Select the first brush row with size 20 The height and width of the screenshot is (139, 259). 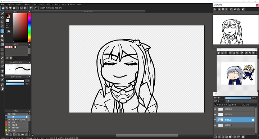tap(16, 114)
